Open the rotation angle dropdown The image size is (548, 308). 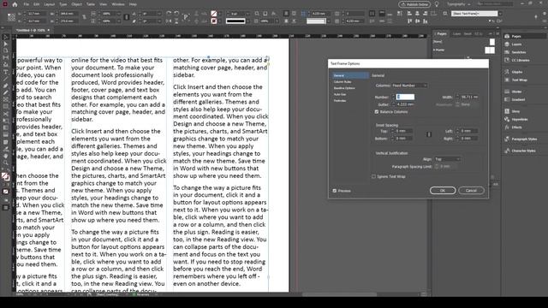point(159,14)
